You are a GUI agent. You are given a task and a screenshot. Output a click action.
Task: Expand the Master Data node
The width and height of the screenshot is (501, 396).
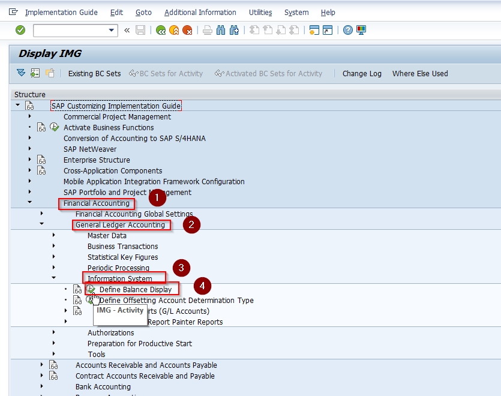click(53, 235)
